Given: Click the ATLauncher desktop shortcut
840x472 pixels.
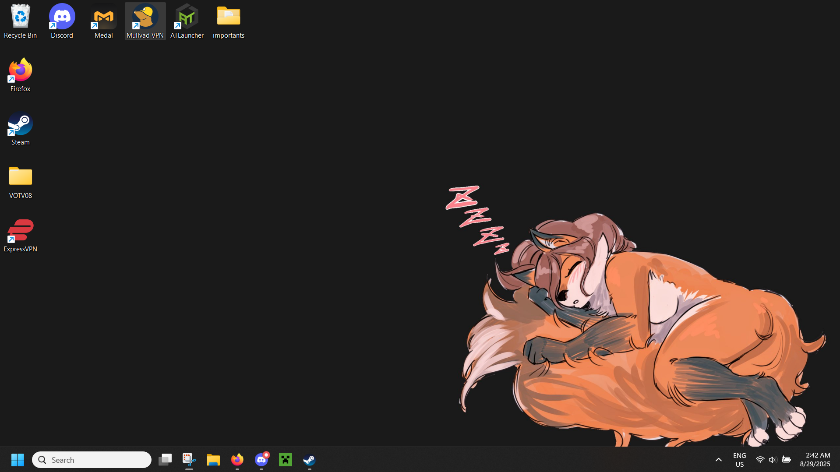Looking at the screenshot, I should (x=187, y=21).
